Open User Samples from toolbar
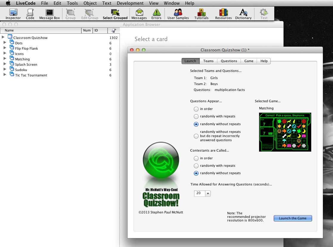The image size is (333, 247). (178, 14)
